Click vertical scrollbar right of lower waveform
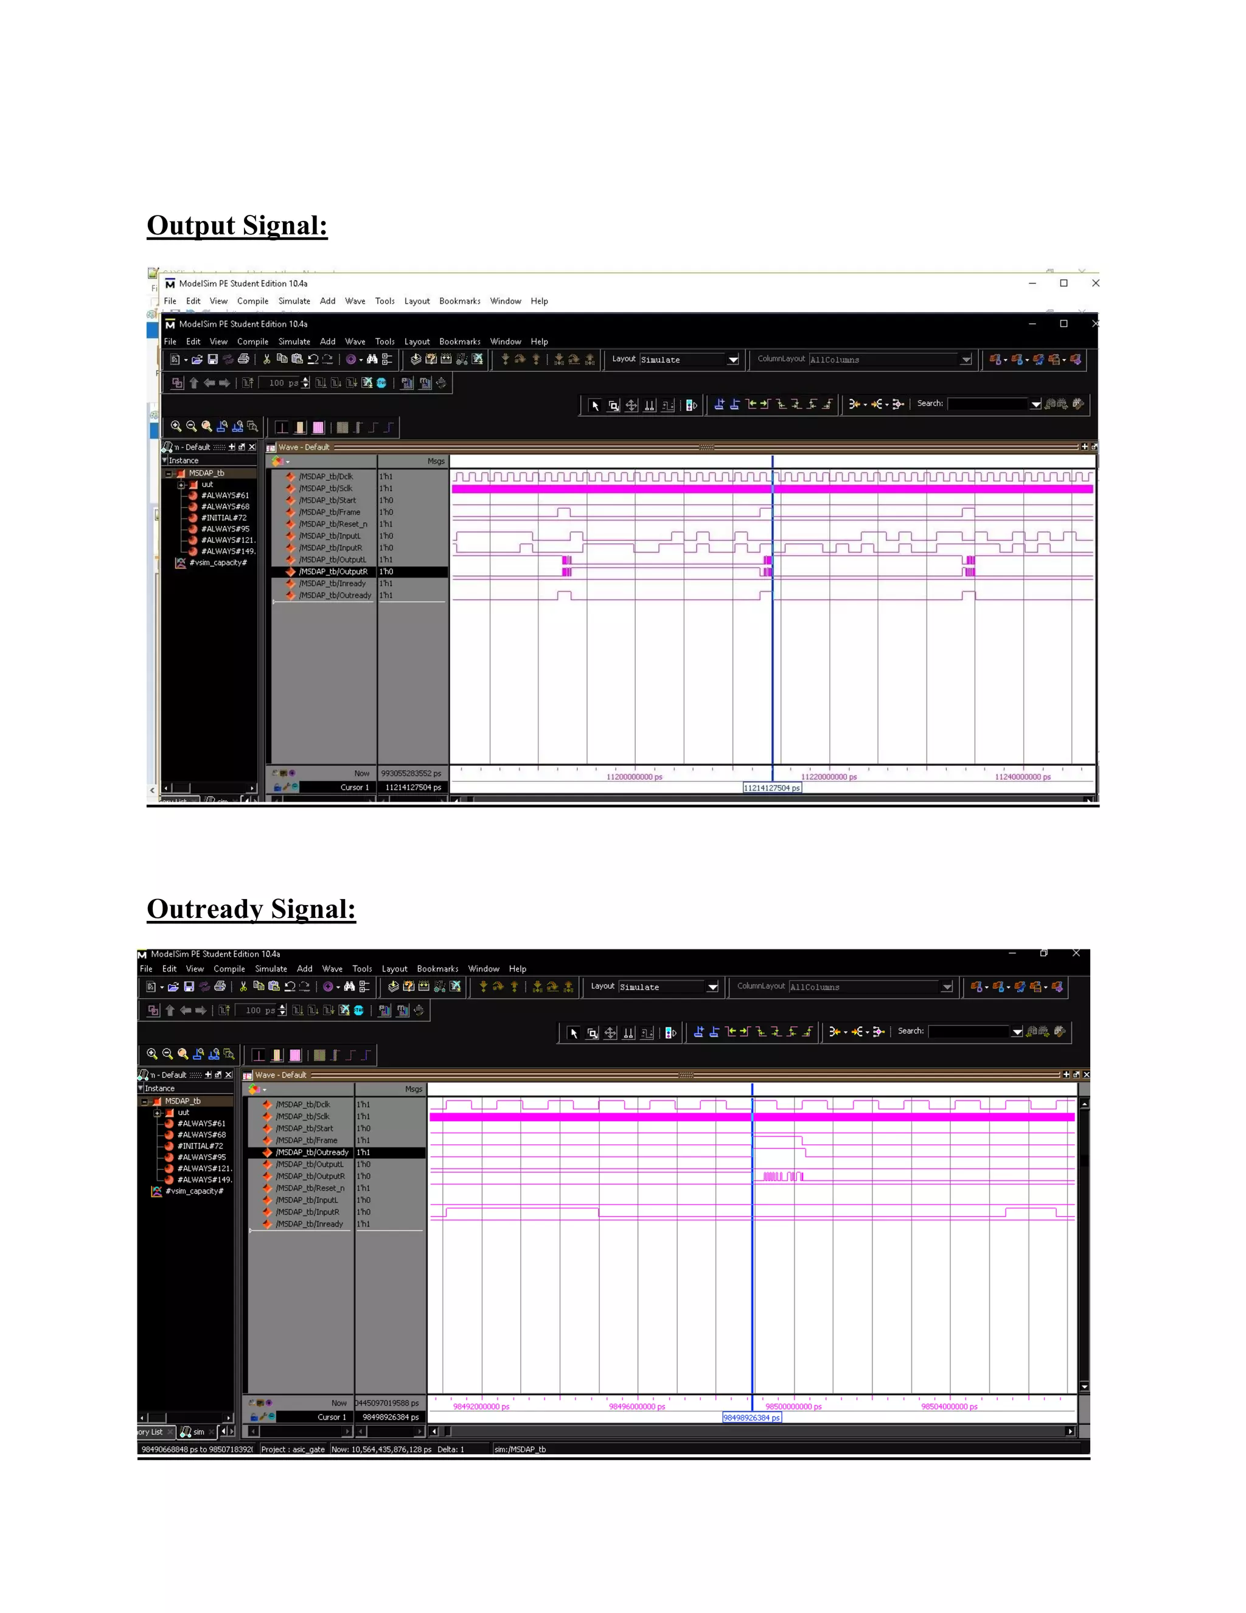The width and height of the screenshot is (1246, 1613). [1084, 1247]
